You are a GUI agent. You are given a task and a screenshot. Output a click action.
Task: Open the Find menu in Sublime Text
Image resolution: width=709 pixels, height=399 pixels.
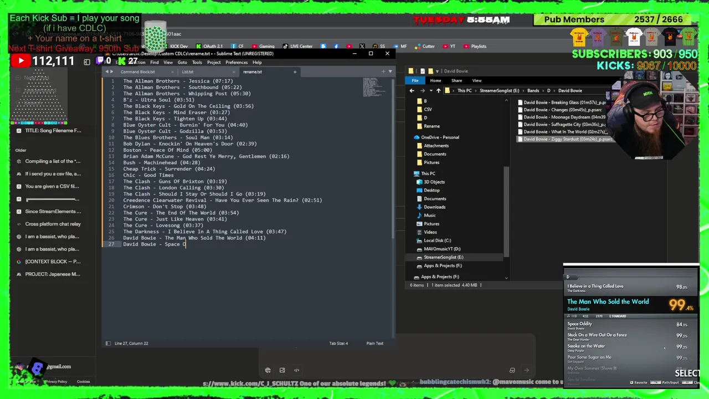(155, 62)
